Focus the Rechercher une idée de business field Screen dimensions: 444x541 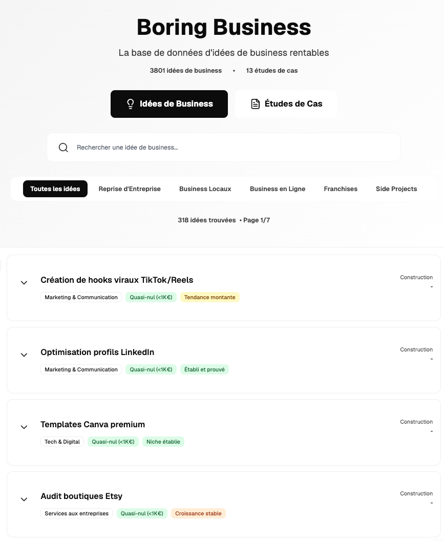(230, 148)
